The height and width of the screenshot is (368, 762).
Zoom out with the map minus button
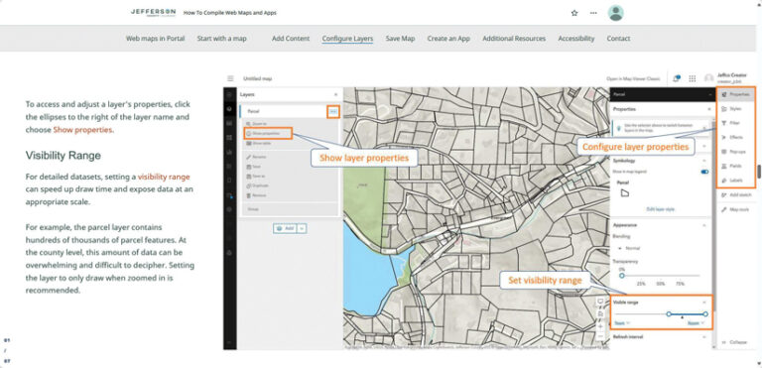600,336
